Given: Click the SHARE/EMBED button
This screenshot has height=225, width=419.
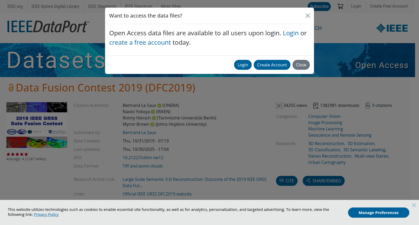Looking at the screenshot, I should tap(323, 181).
